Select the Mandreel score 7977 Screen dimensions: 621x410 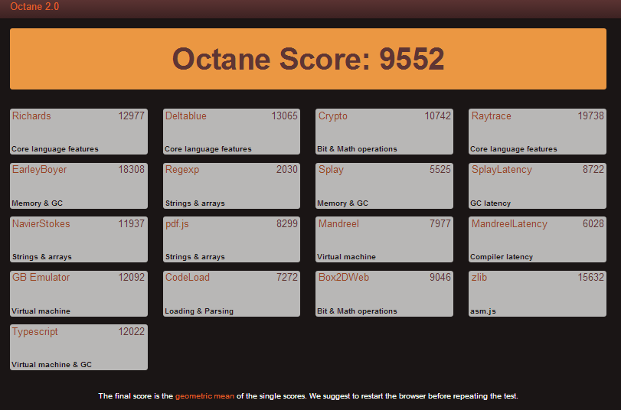pyautogui.click(x=440, y=223)
